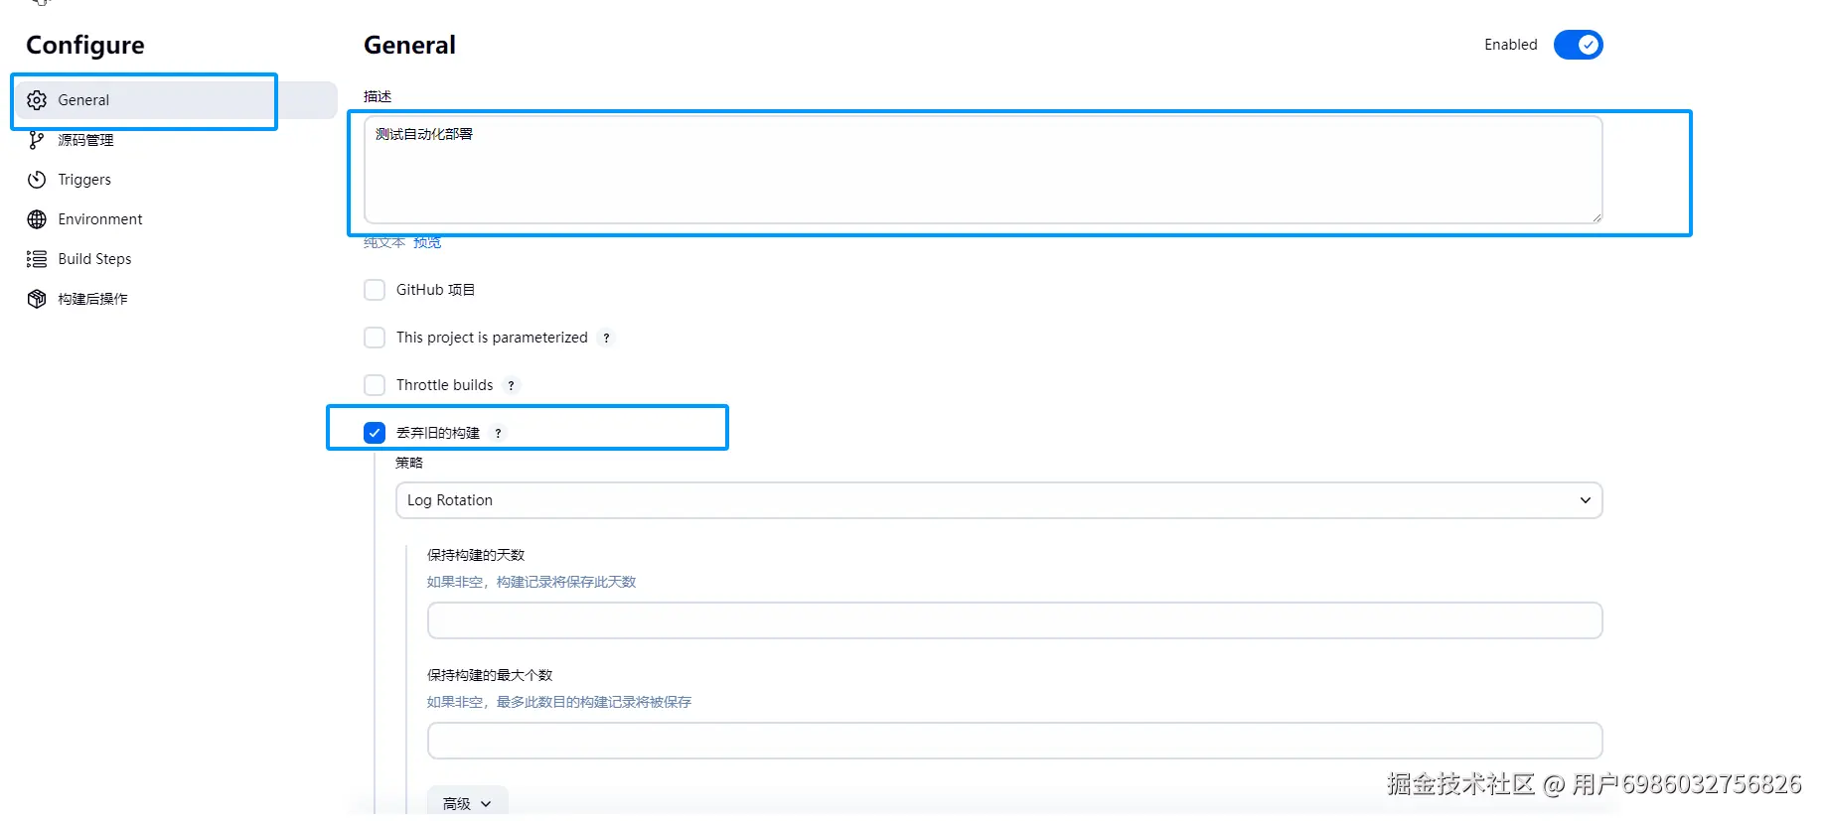Tick the Throttle builds checkbox
The height and width of the screenshot is (821, 1825).
coord(375,385)
